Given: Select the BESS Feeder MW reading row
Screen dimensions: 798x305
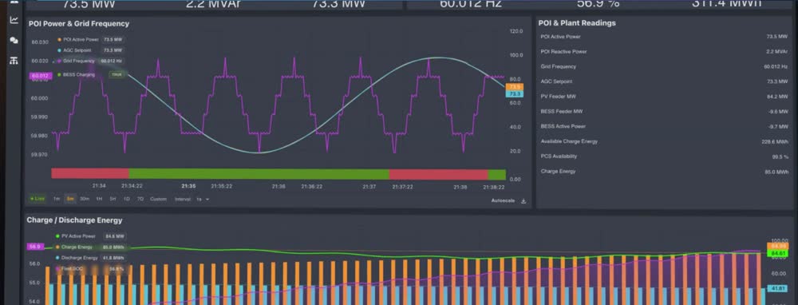Looking at the screenshot, I should click(x=664, y=111).
